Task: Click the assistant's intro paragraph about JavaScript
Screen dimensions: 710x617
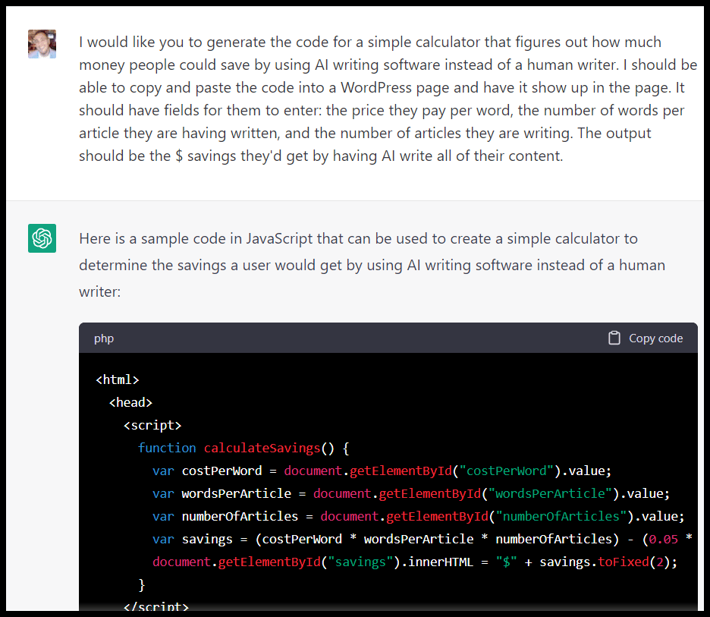Action: point(372,265)
